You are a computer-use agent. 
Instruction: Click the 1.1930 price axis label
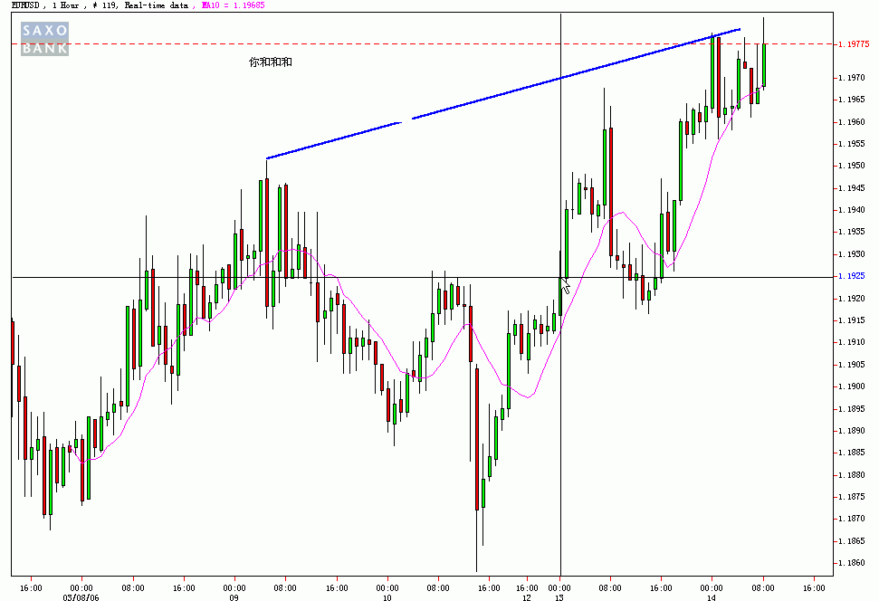click(852, 254)
